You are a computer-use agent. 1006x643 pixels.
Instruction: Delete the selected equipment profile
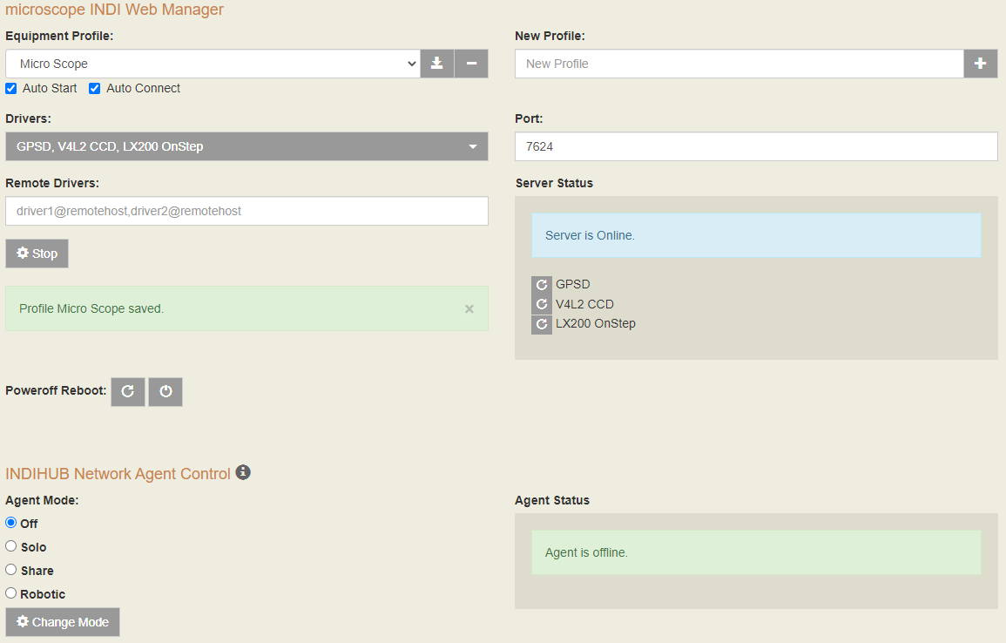tap(471, 64)
